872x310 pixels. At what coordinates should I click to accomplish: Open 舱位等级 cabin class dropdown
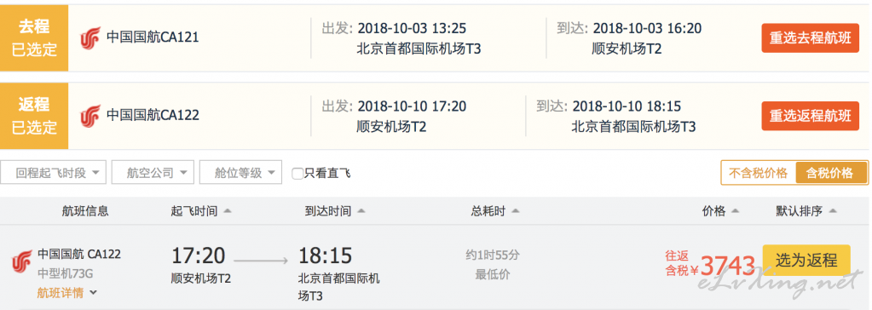pyautogui.click(x=240, y=173)
